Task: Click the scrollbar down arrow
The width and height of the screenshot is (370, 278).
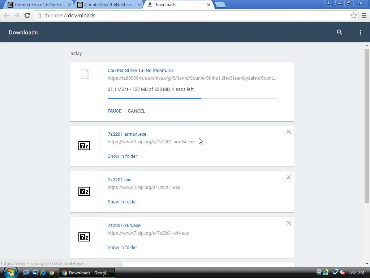Action: 367,264
